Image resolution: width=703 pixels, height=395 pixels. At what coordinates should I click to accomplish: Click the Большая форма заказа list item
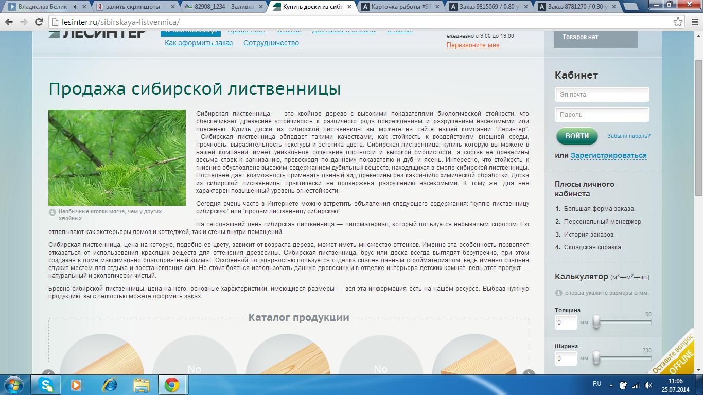600,209
